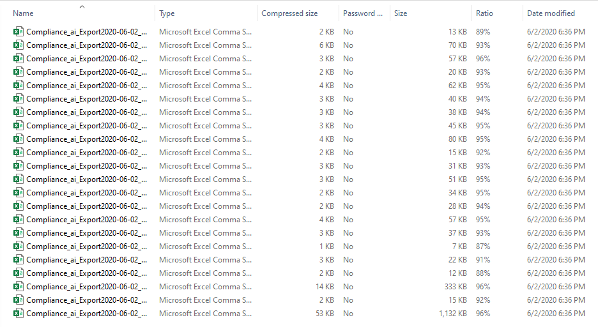
Task: Click the Excel file icon in the 13 KB row
Action: 18,32
